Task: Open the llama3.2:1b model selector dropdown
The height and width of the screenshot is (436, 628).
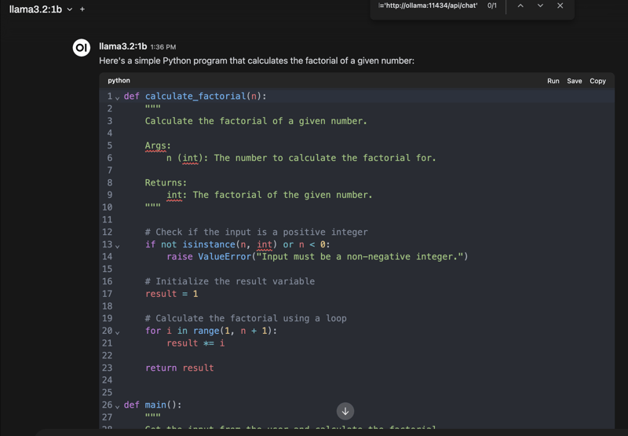Action: pyautogui.click(x=41, y=9)
